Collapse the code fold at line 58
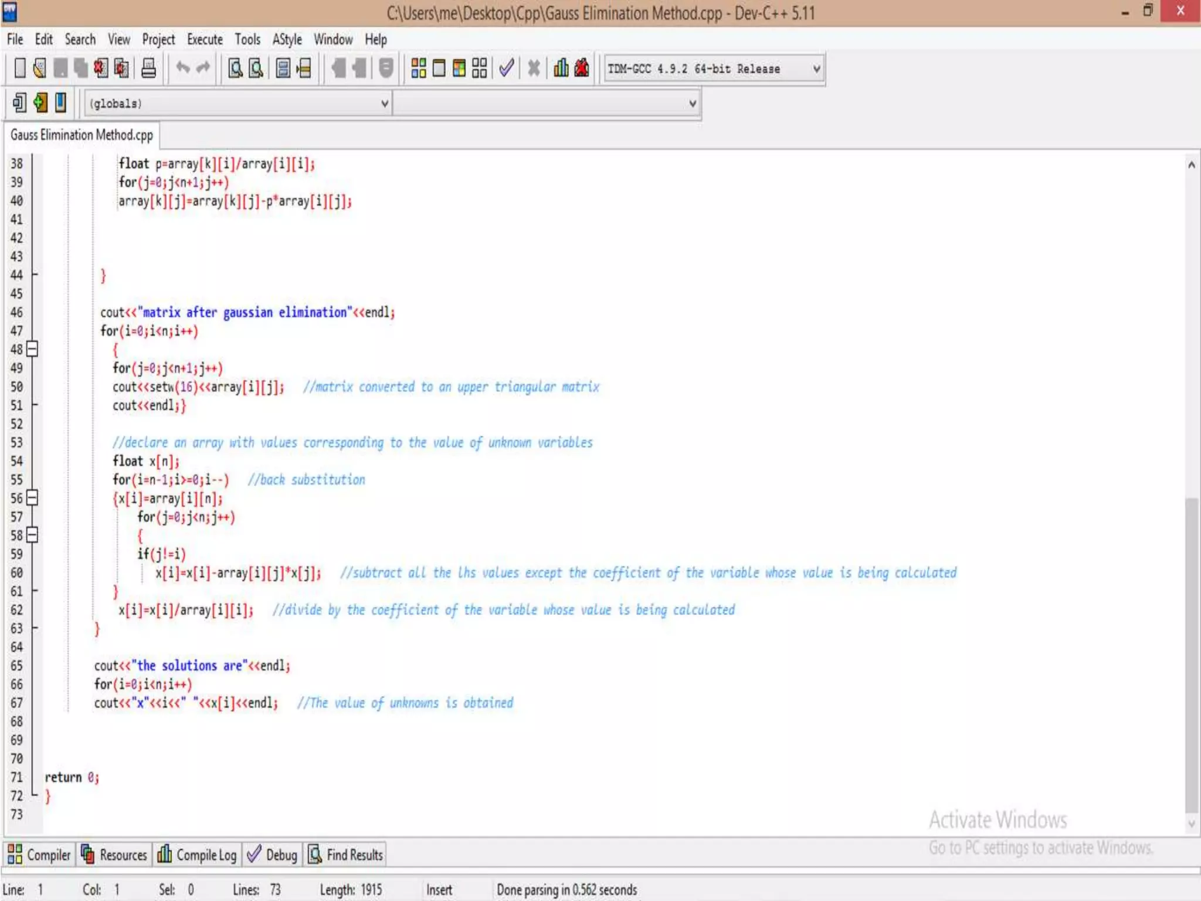The width and height of the screenshot is (1201, 901). 33,535
